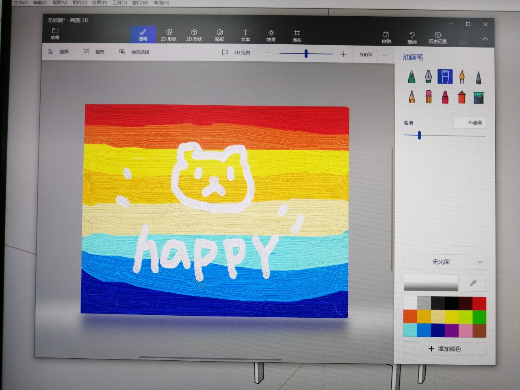Click the eyedropper color picker
Screen dimensions: 520x390
pos(473,283)
